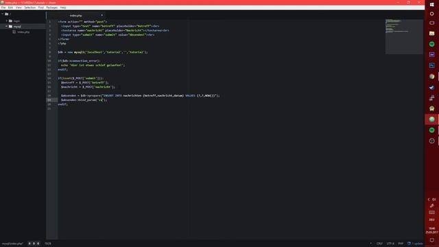Open the Packages menu
The height and width of the screenshot is (247, 439).
(52, 8)
